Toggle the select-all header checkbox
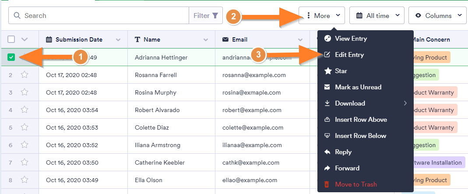This screenshot has height=194, width=468. pos(11,39)
